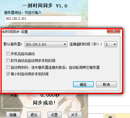Image resolution: width=130 pixels, height=118 pixels.
Task: Open the 默认服务器 dropdown arrow
Action: click(65, 44)
